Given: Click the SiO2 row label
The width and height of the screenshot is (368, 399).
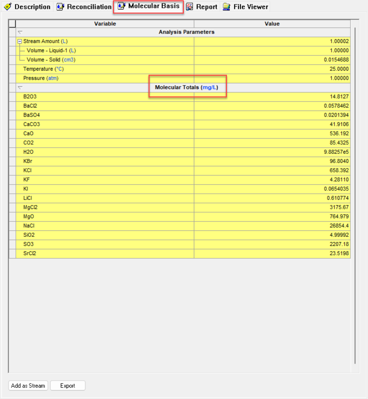Looking at the screenshot, I should [29, 235].
